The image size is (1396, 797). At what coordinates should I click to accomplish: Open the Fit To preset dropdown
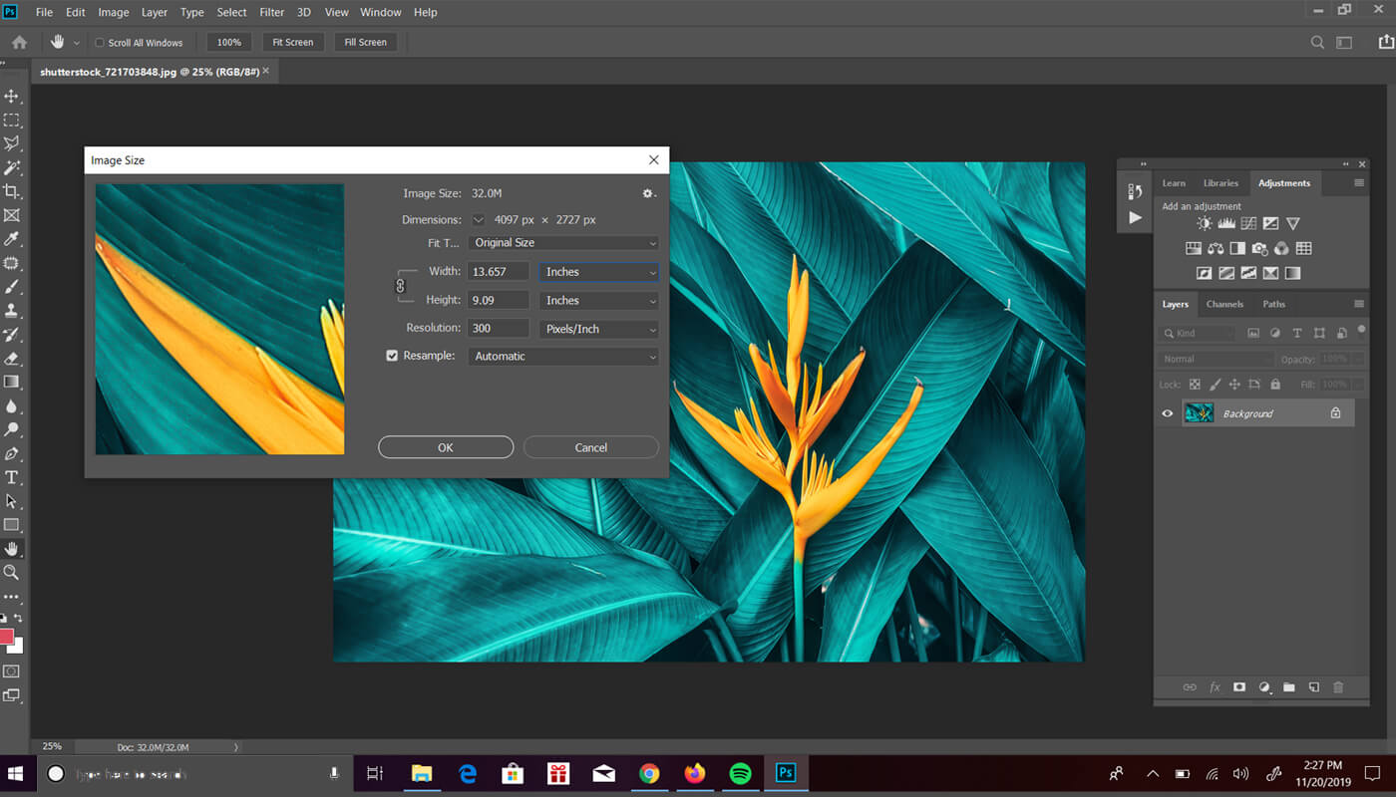pyautogui.click(x=562, y=242)
